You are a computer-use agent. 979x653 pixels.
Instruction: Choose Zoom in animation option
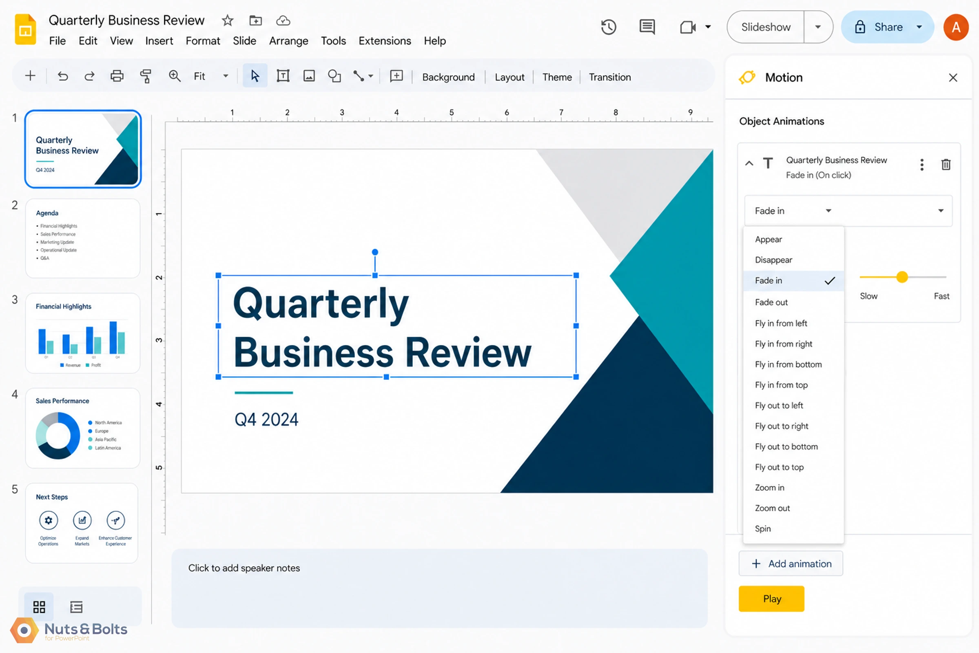[793, 488]
